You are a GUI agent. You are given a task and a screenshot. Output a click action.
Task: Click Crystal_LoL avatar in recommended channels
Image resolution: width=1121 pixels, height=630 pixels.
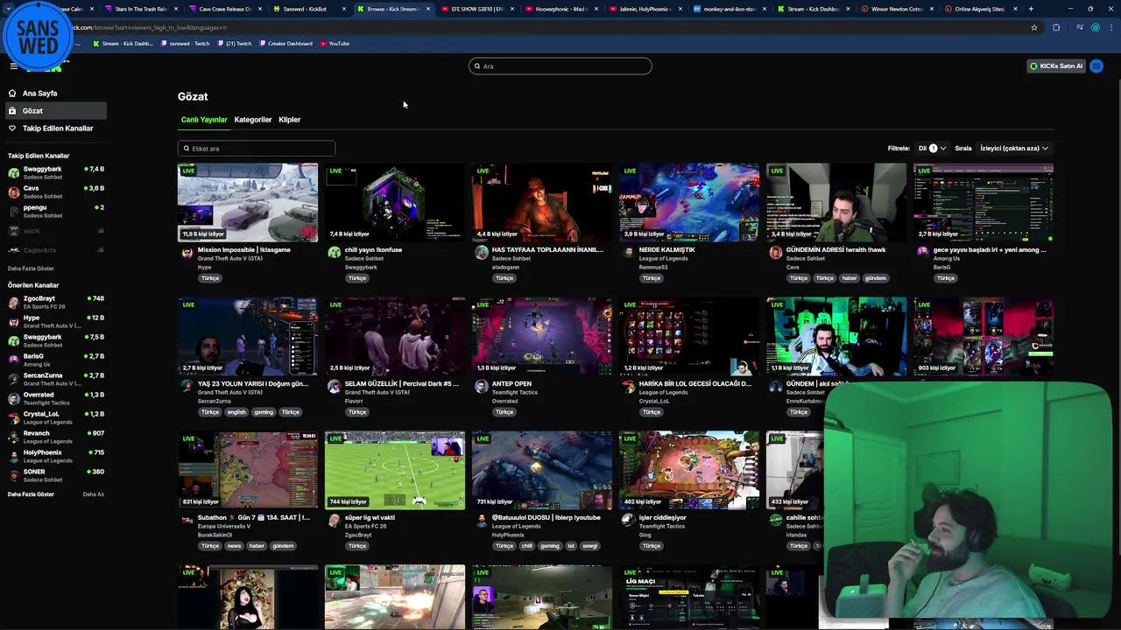[13, 417]
